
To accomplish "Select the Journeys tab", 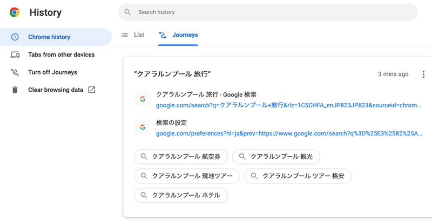I will (179, 35).
